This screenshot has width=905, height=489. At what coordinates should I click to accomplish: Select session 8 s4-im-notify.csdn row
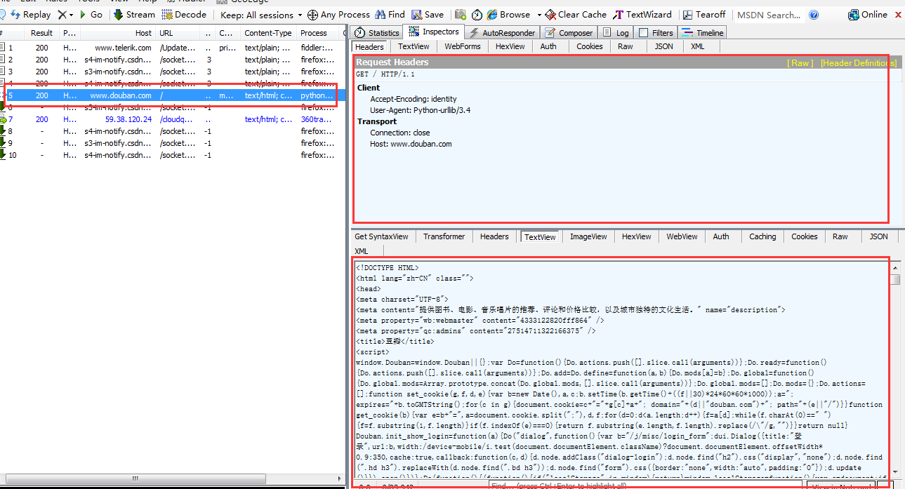171,131
